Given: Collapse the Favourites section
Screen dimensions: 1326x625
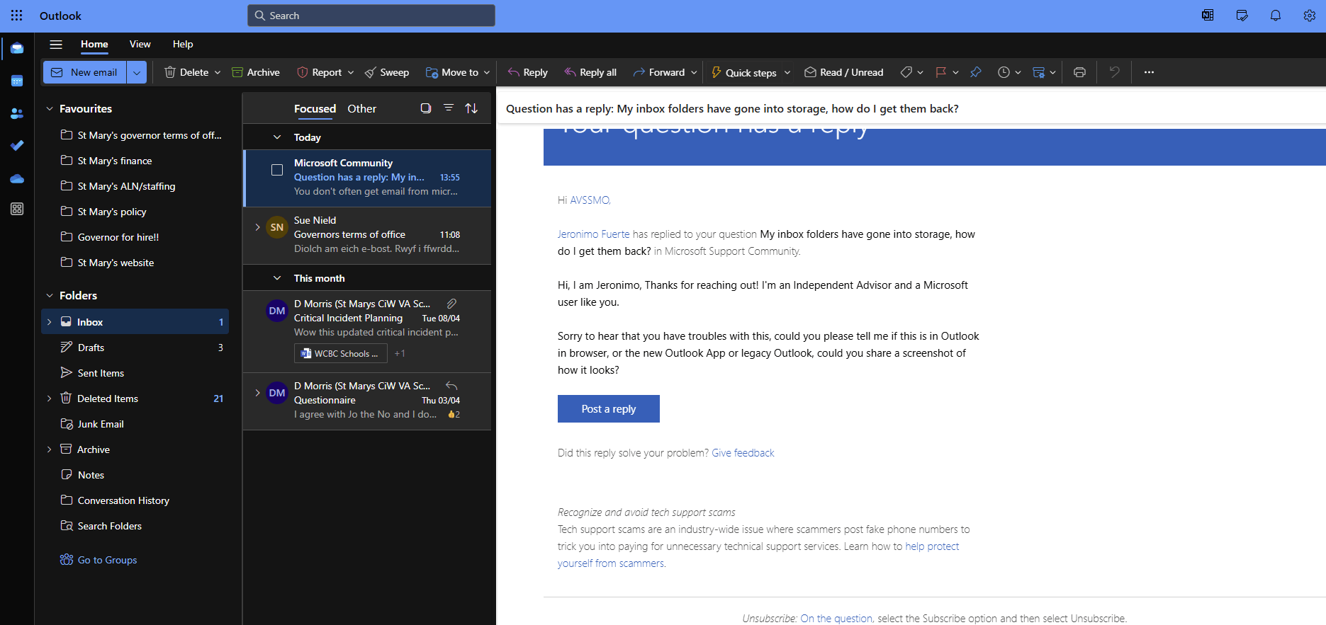Looking at the screenshot, I should [50, 109].
